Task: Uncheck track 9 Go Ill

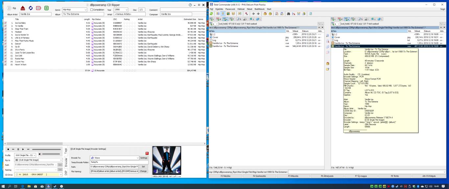Action: 5,47
